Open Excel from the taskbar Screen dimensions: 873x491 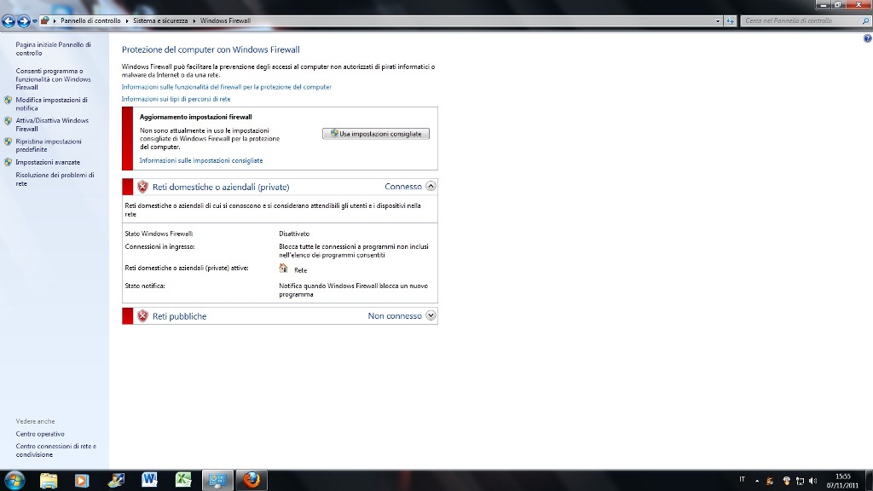pos(183,480)
